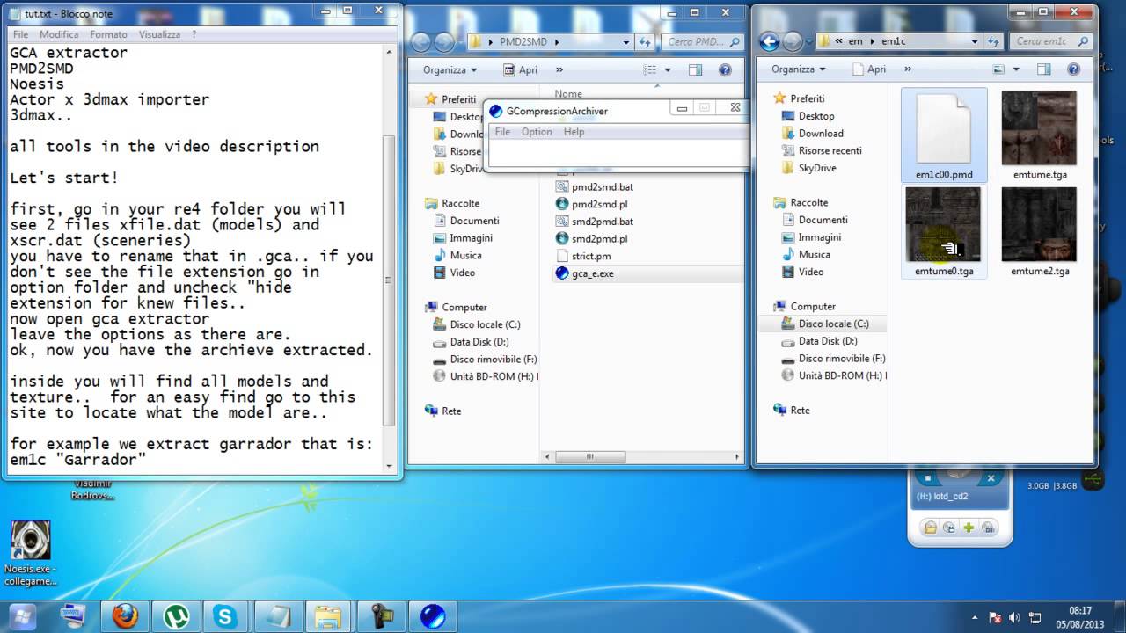The width and height of the screenshot is (1126, 633).
Task: Open Organizza dropdown in em1c window
Action: click(x=799, y=69)
